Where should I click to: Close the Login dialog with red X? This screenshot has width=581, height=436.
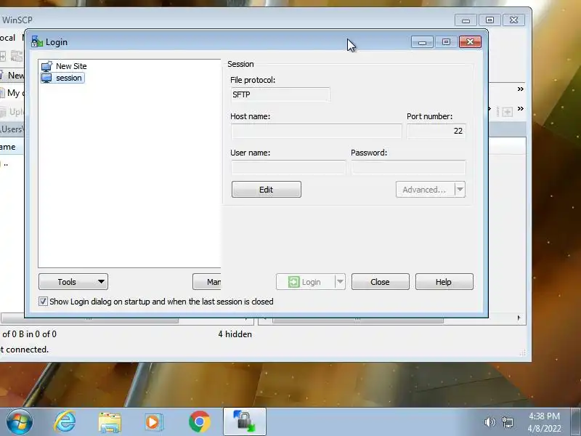[x=470, y=42]
